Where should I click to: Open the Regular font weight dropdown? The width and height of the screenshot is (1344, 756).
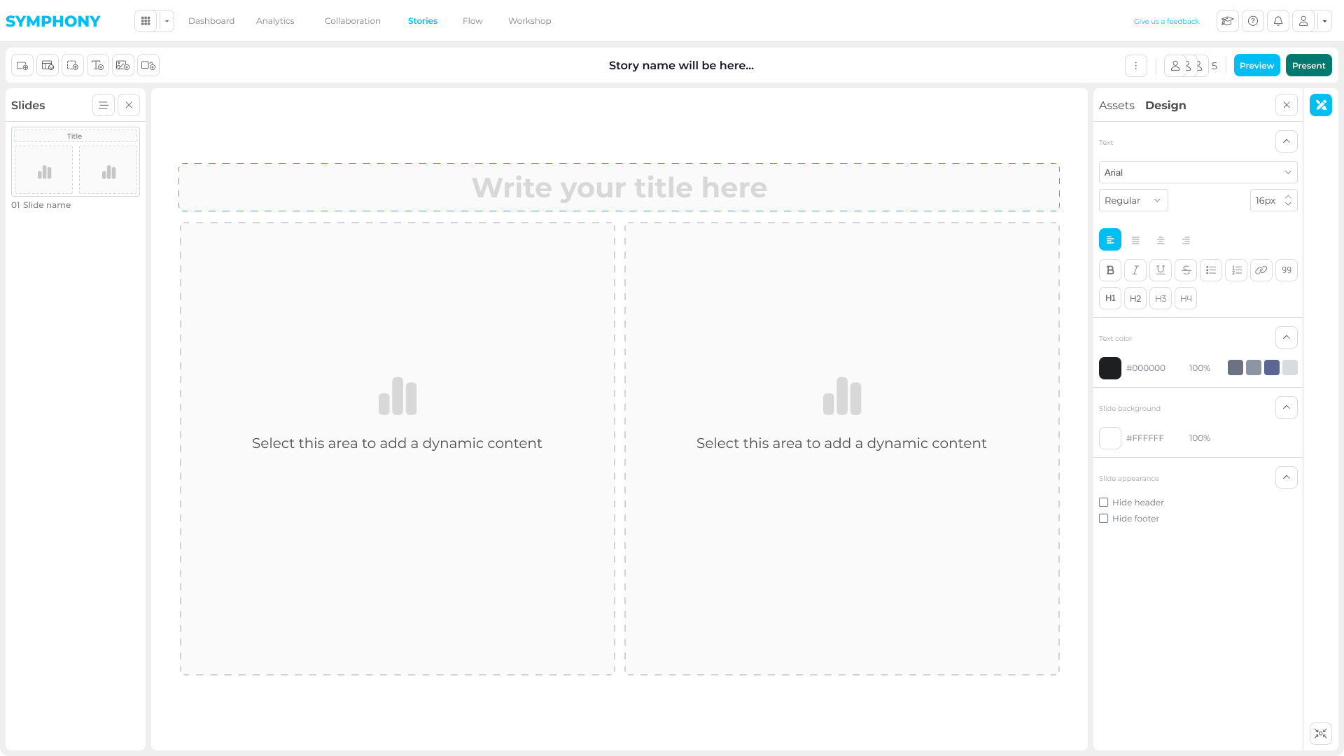(x=1133, y=200)
